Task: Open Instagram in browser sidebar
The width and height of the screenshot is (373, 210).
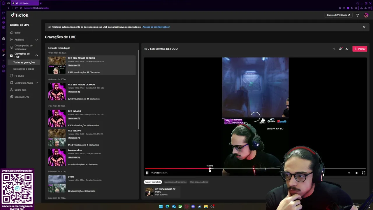Action: pyautogui.click(x=3, y=50)
